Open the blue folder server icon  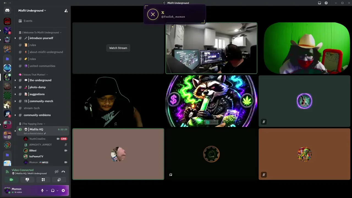point(7,59)
